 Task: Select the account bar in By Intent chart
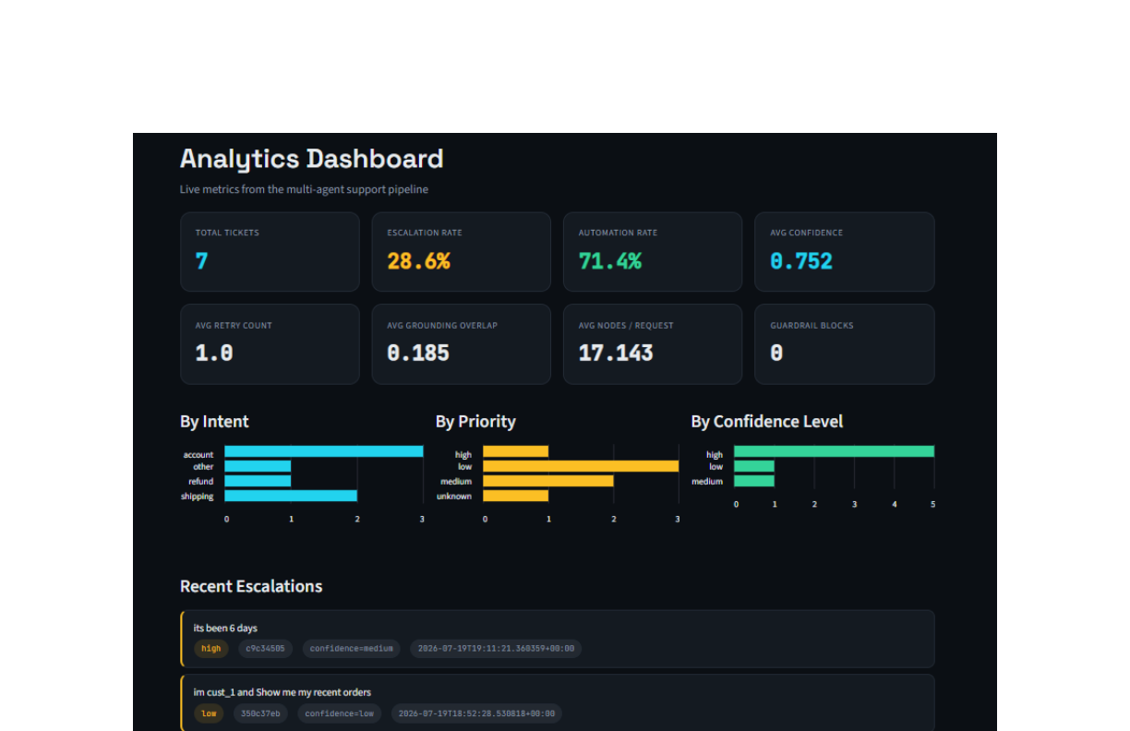(324, 451)
